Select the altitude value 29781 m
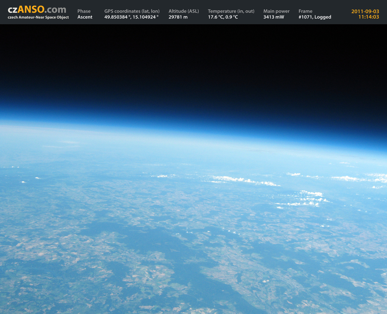Screen dimensions: 387x314 point(178,17)
